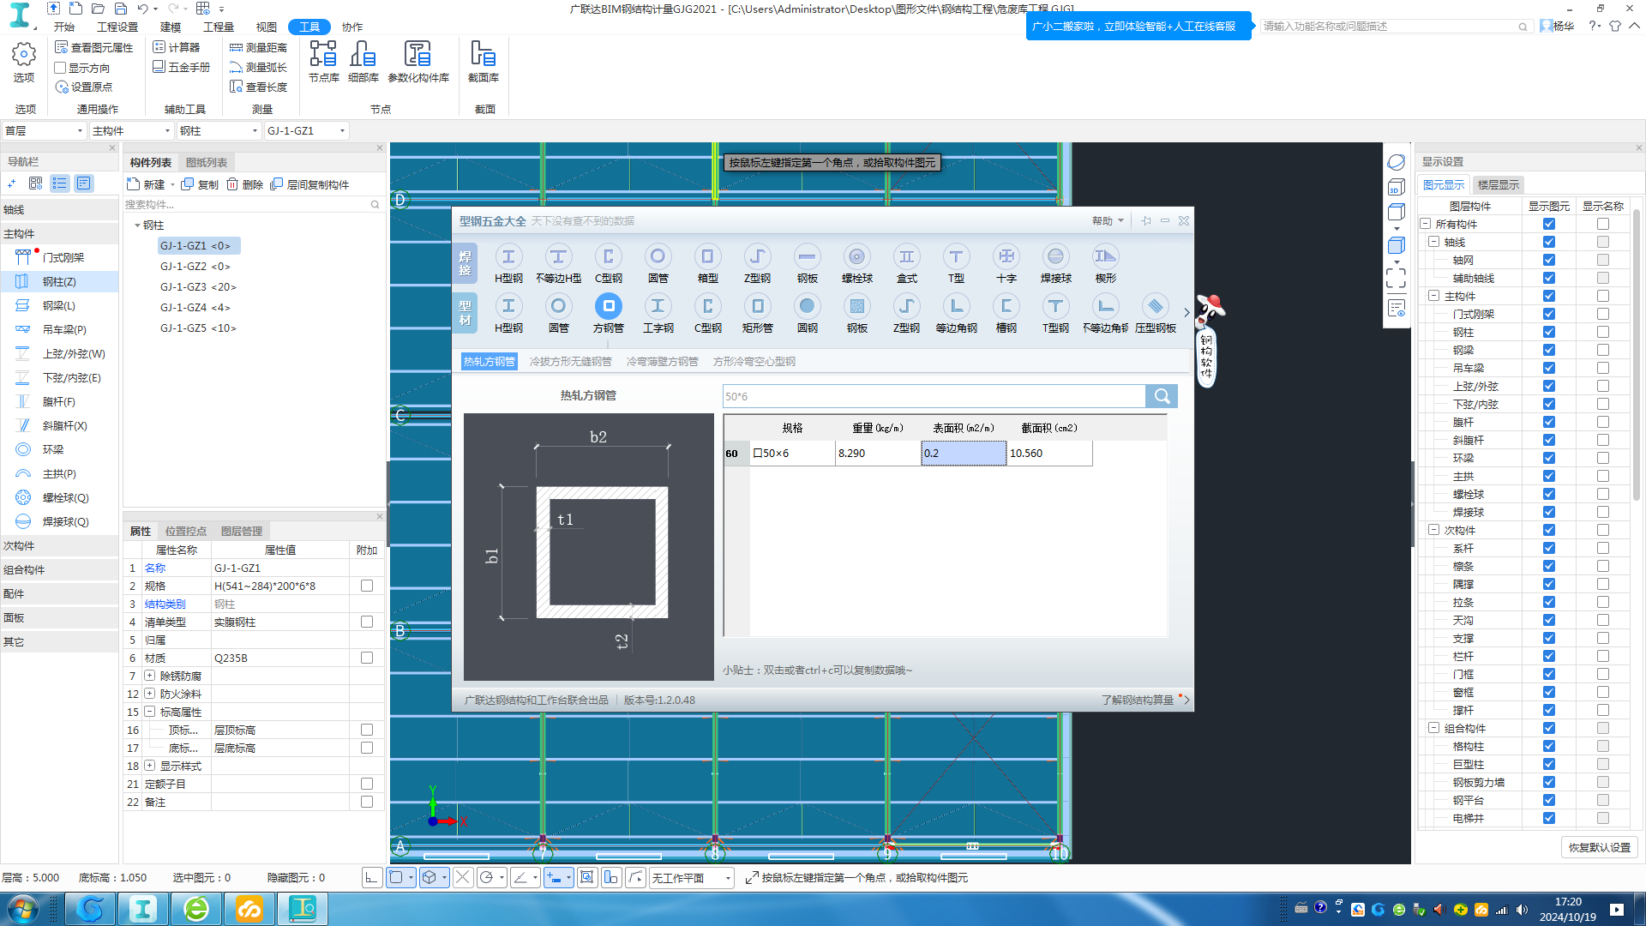The height and width of the screenshot is (926, 1646).
Task: Switch to 位置控点 tab
Action: click(x=185, y=531)
